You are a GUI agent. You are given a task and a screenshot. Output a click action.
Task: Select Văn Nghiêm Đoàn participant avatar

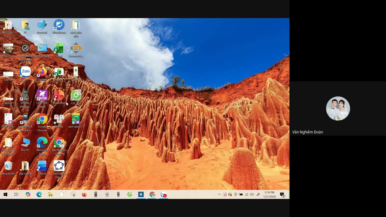[x=338, y=108]
